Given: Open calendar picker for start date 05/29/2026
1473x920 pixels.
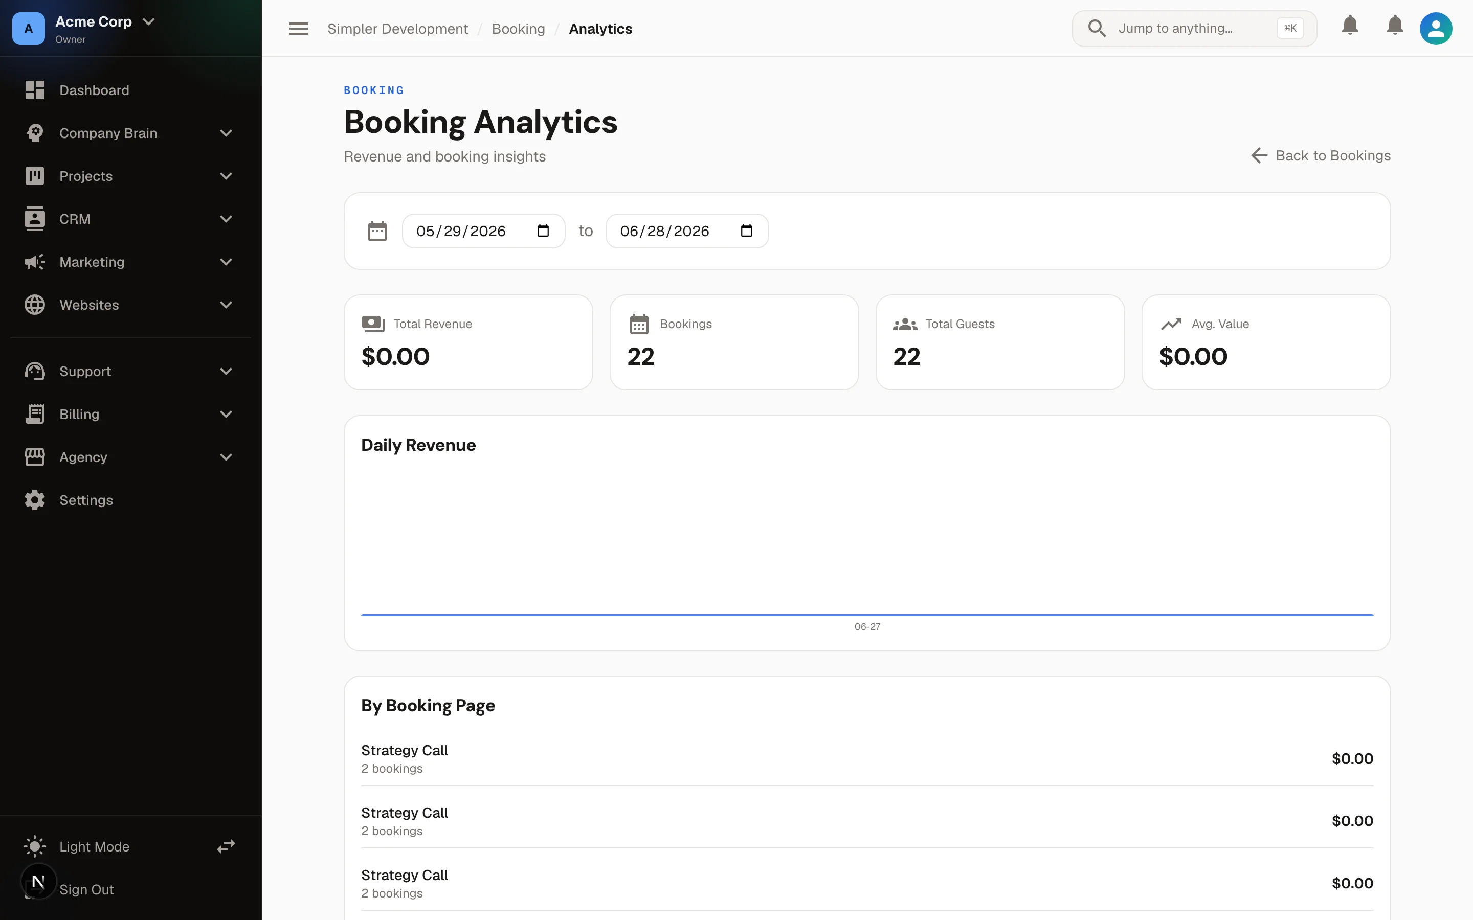Looking at the screenshot, I should click(543, 231).
